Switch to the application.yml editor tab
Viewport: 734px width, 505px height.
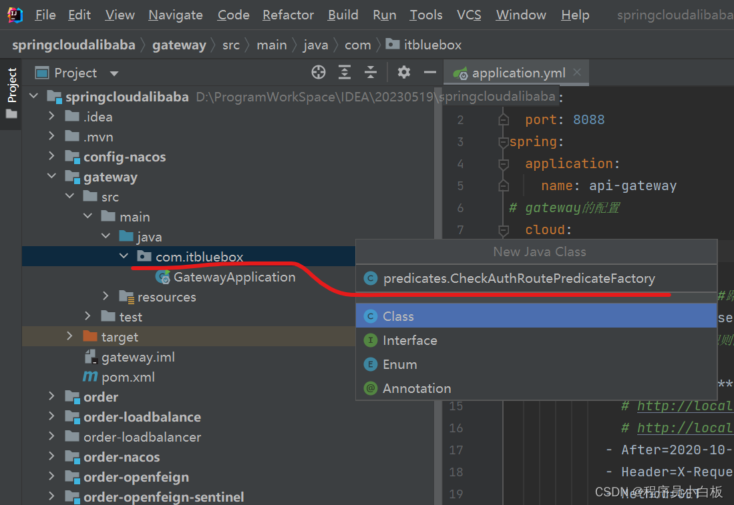(x=516, y=73)
